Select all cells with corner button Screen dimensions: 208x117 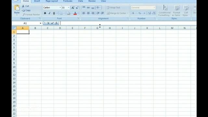(x=14, y=28)
